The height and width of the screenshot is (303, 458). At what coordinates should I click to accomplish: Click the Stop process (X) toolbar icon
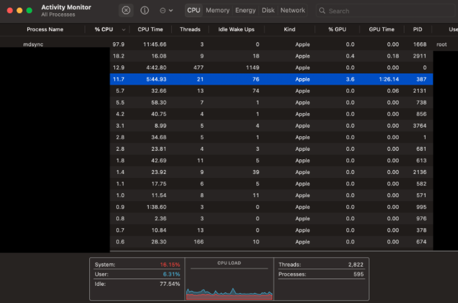click(x=126, y=11)
